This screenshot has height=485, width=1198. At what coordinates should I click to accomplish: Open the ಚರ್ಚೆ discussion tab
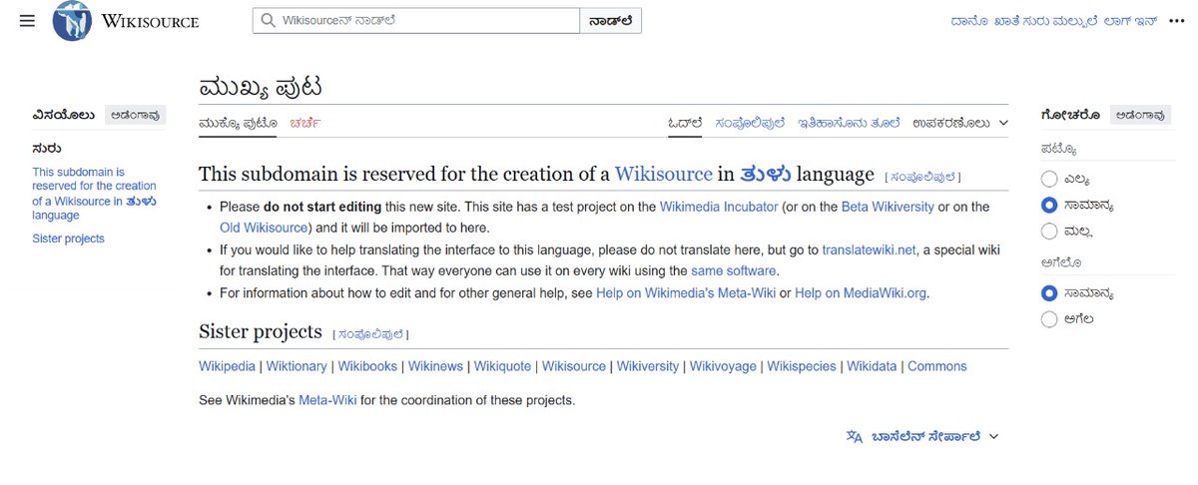pyautogui.click(x=305, y=123)
